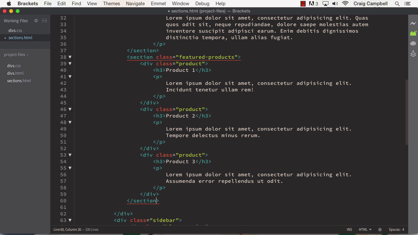
Task: Click the Working Files header label
Action: [x=16, y=21]
